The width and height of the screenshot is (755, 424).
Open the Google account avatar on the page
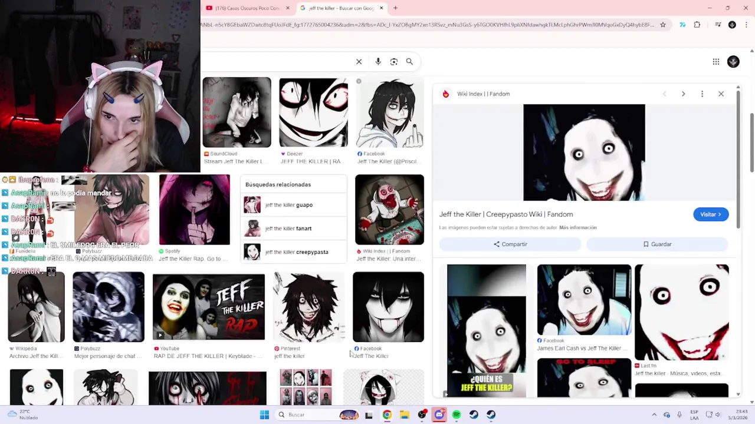click(x=733, y=61)
